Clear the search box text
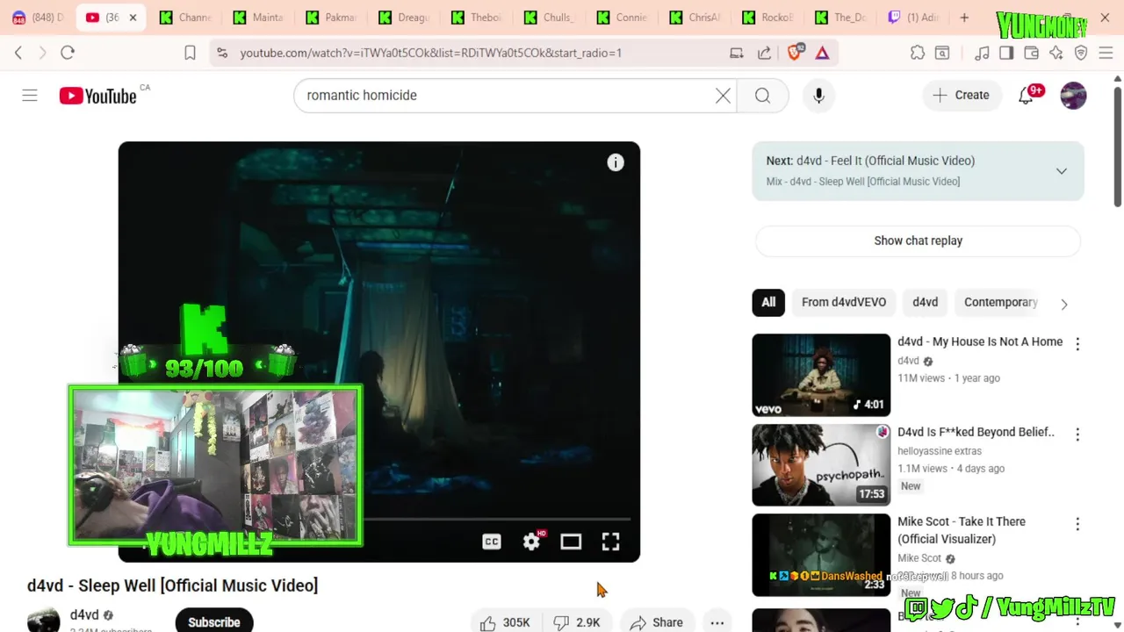The height and width of the screenshot is (632, 1124). 723,96
